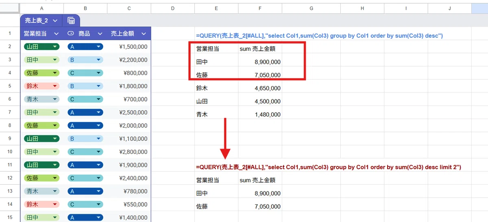
Task: Select column D header
Action: (173, 9)
